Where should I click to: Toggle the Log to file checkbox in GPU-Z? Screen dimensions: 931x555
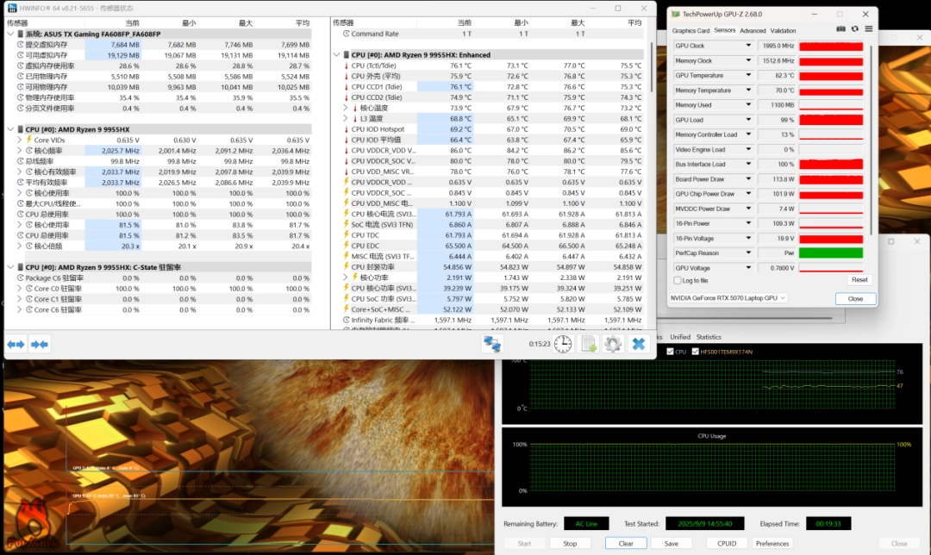[678, 281]
